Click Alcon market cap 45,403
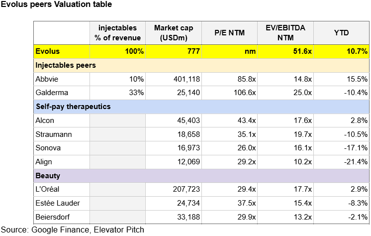371x236 pixels. tap(188, 120)
